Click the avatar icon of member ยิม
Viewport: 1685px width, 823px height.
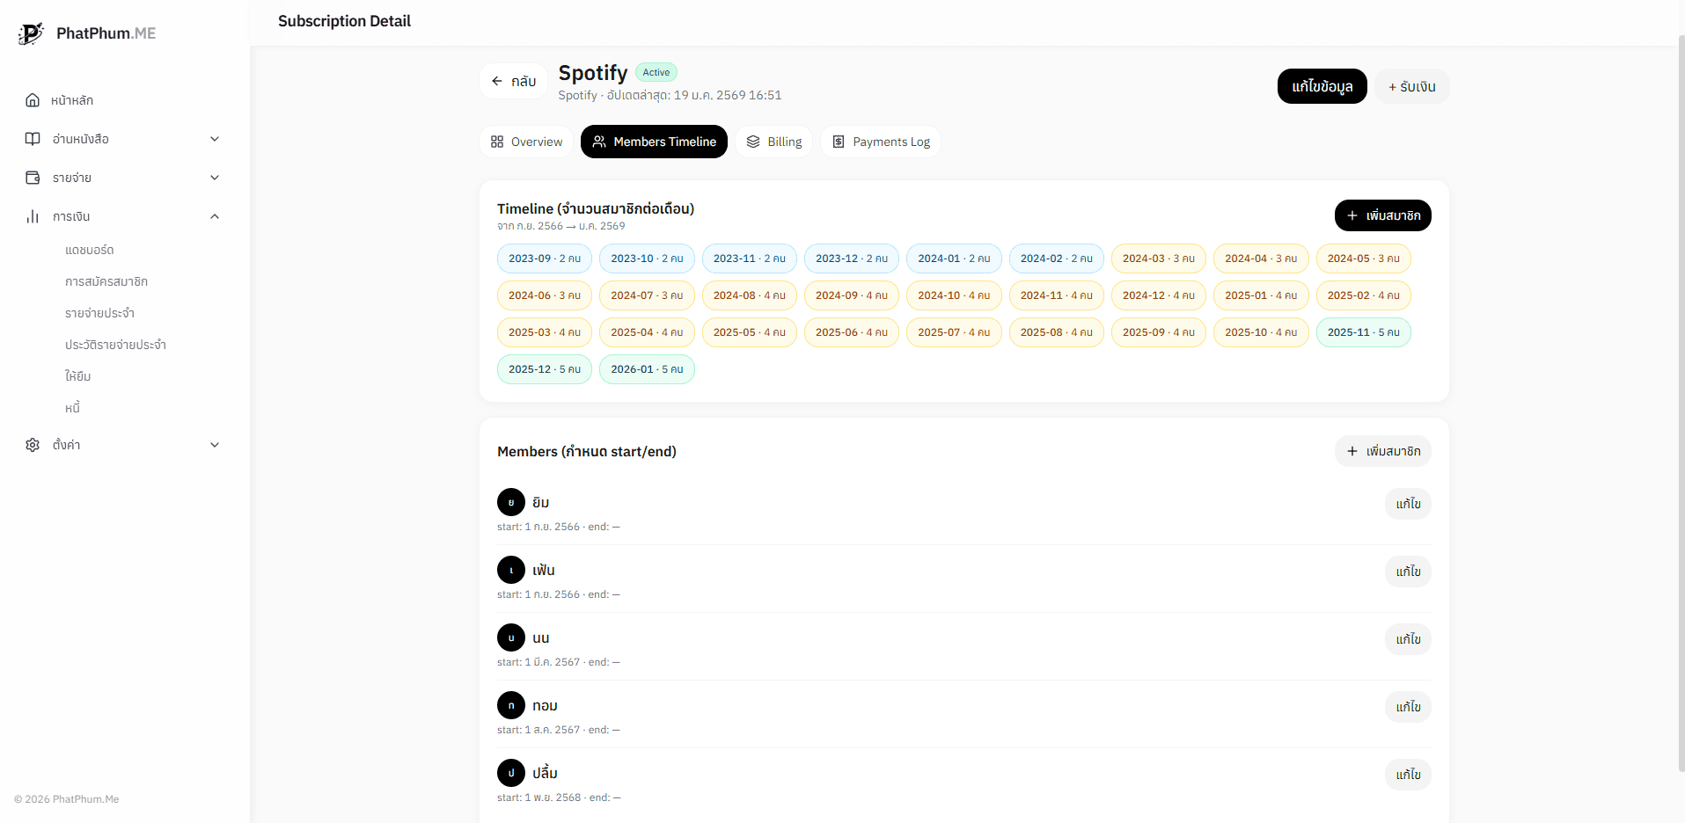(511, 502)
